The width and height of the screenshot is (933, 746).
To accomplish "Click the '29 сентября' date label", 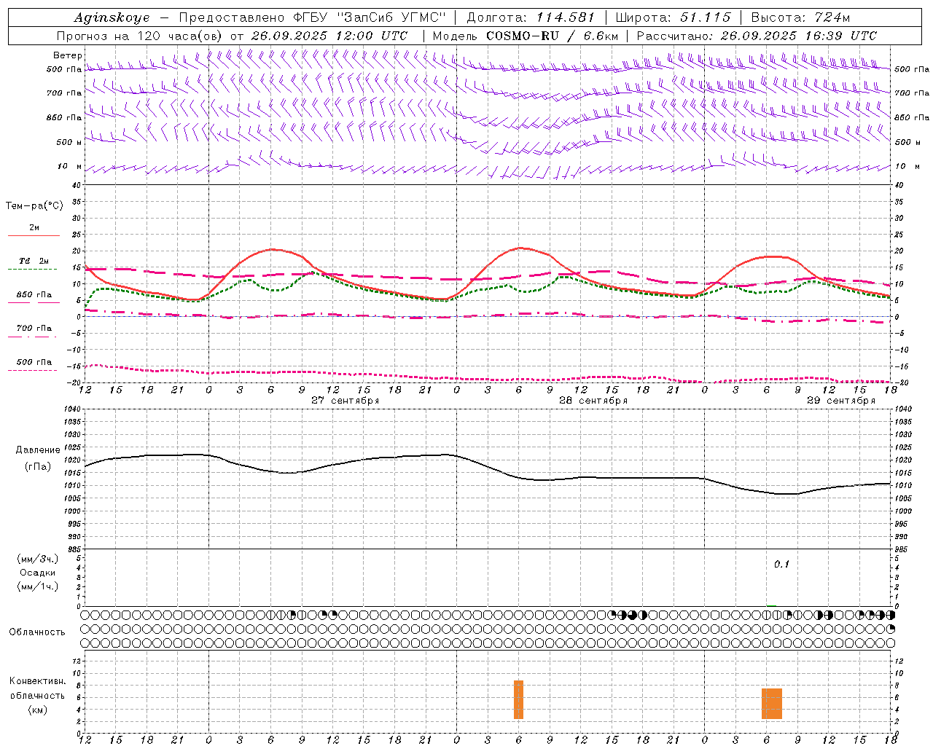I will click(x=841, y=400).
